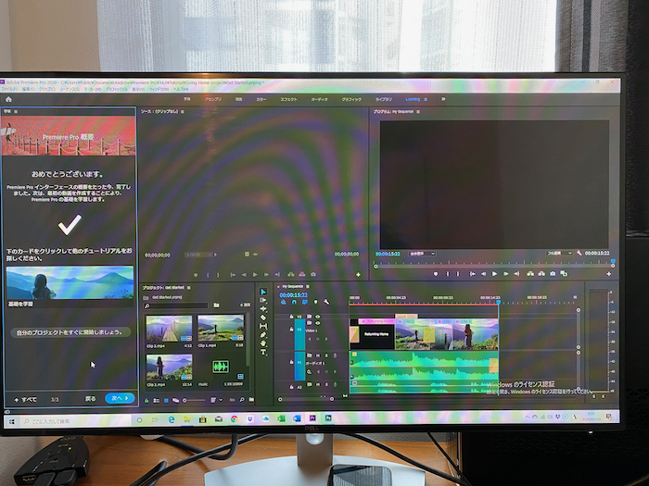Open playback resolution dropdown フル画質
649x486 pixels.
tap(559, 253)
